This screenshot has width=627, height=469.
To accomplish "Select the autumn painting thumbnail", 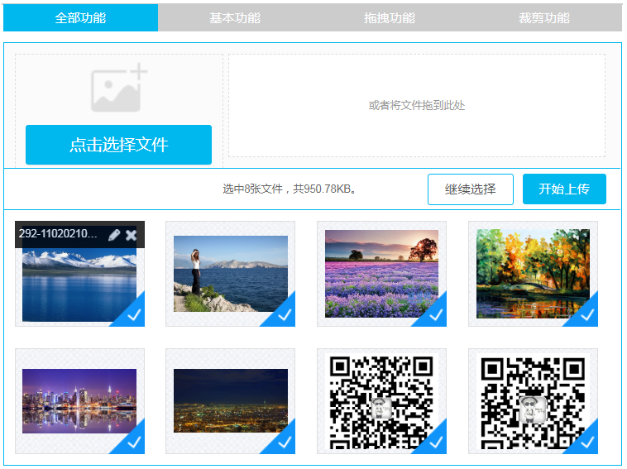I will click(x=533, y=274).
